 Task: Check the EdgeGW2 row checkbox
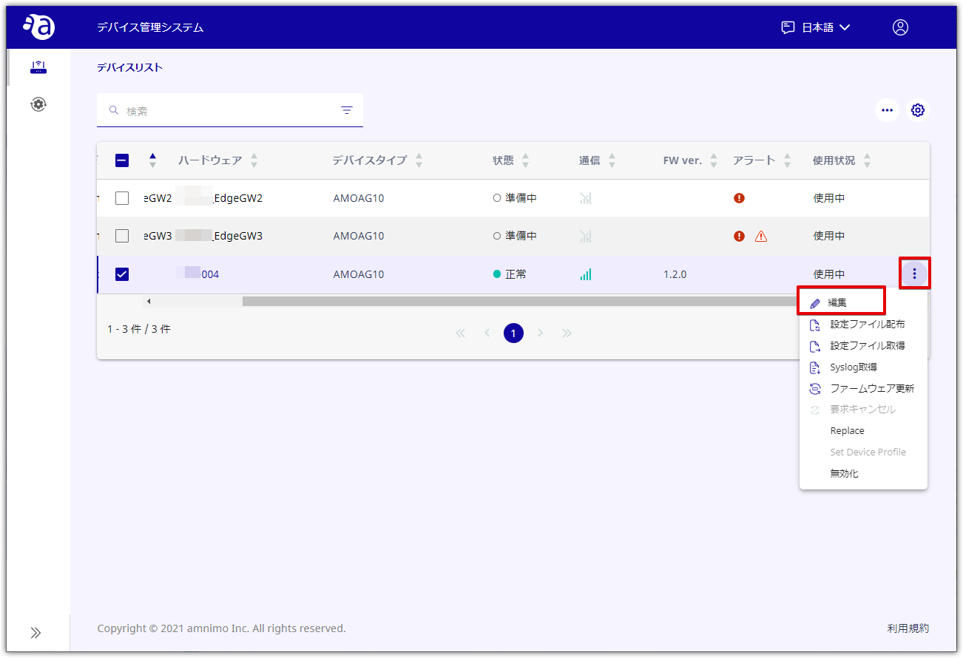[x=122, y=198]
